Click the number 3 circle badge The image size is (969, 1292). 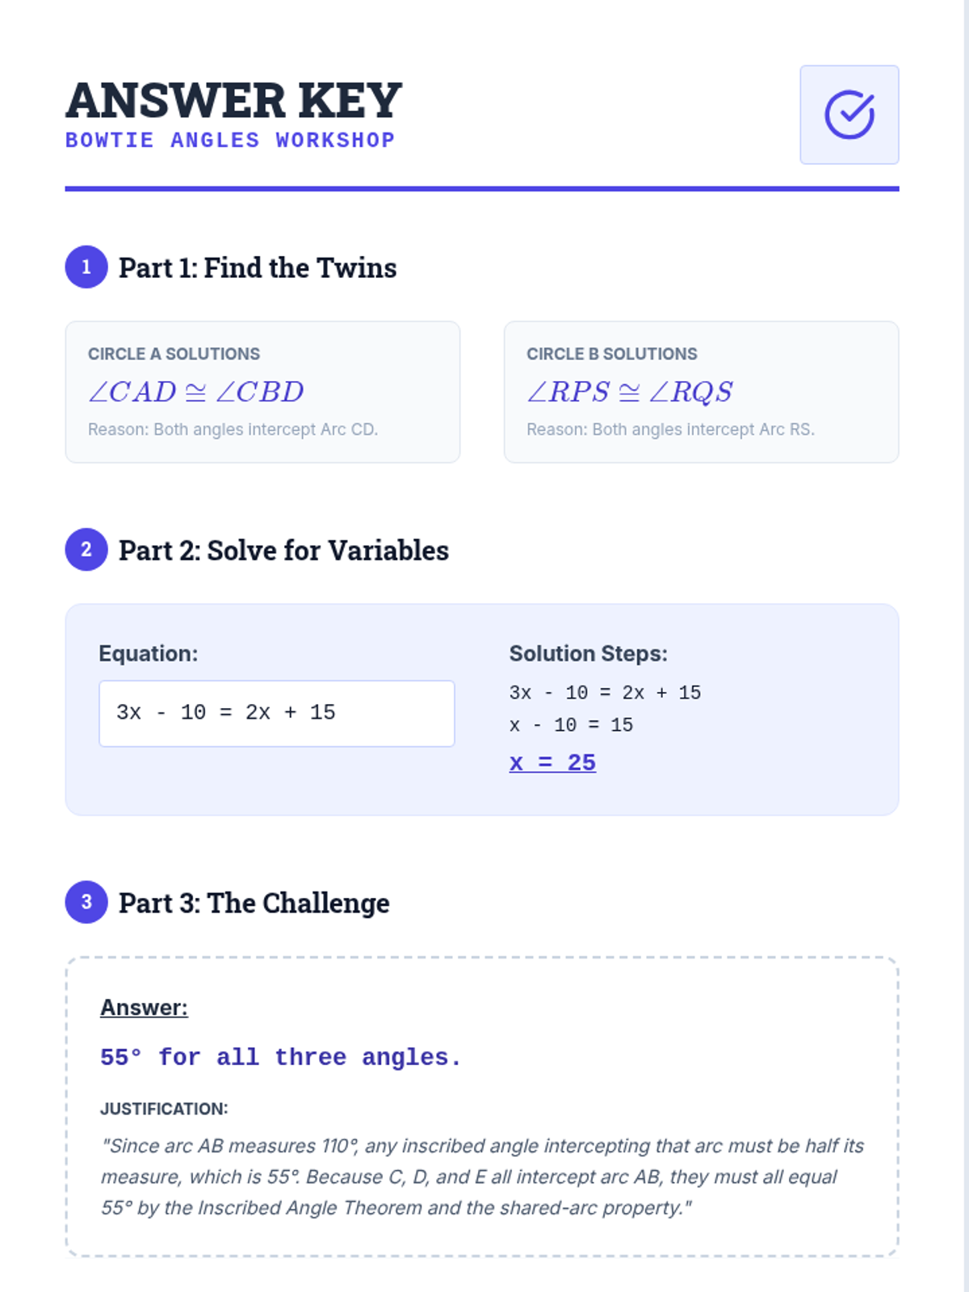[x=86, y=902]
